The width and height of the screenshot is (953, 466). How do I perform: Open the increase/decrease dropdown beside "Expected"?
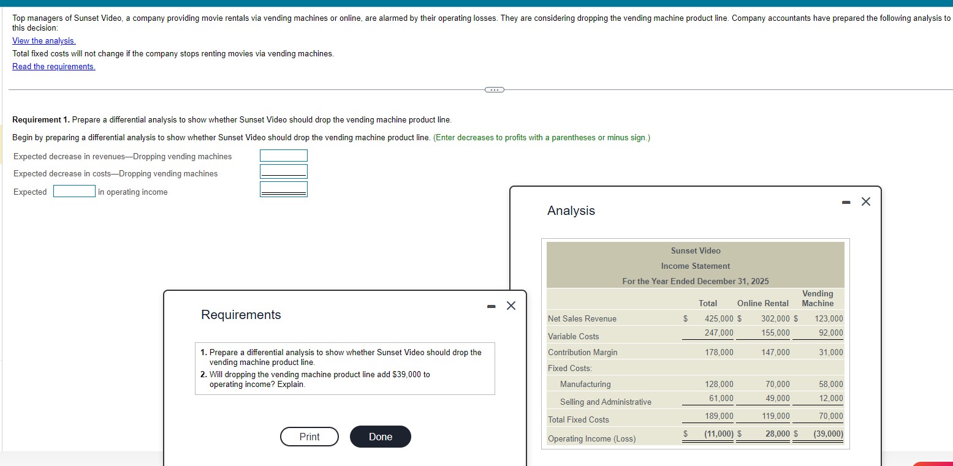[x=74, y=191]
